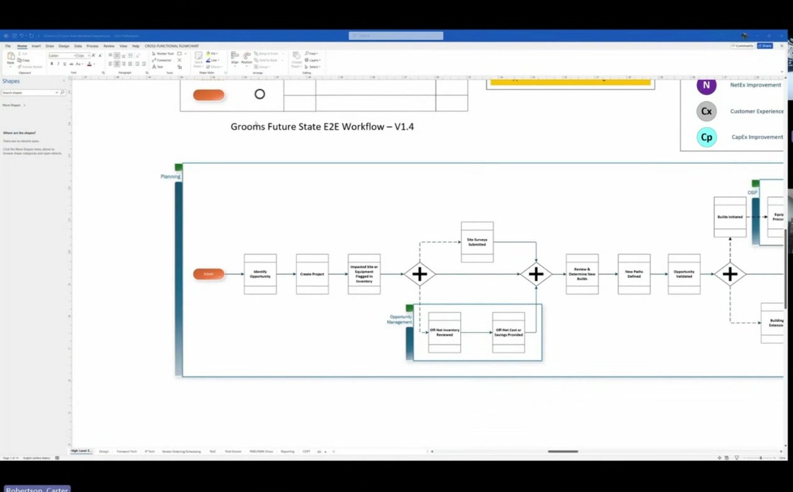
Task: Click the Identify Opportunity process box
Action: click(x=260, y=274)
